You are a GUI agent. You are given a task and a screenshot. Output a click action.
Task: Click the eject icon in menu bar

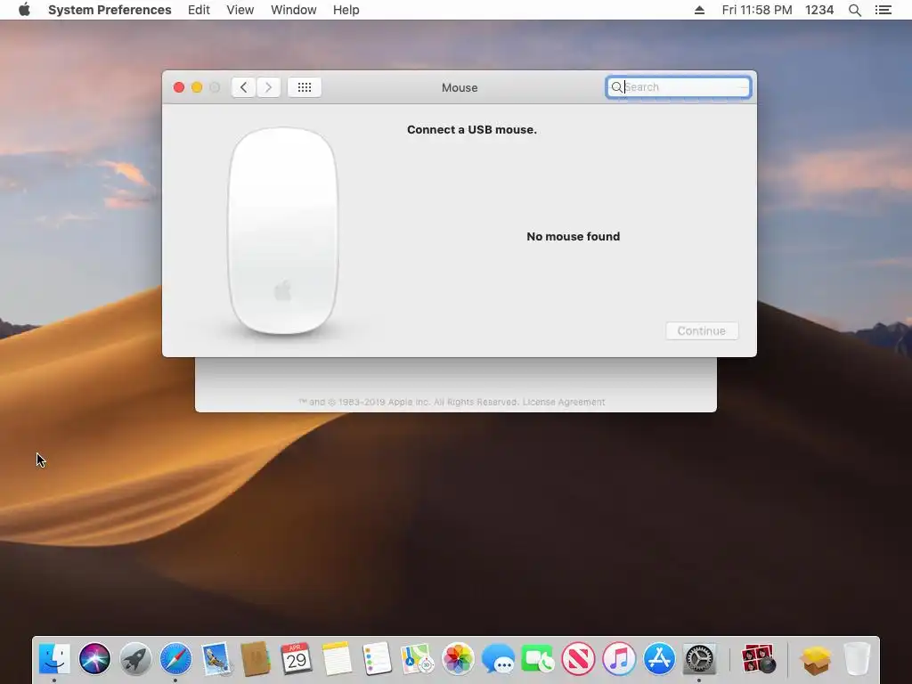click(x=699, y=10)
